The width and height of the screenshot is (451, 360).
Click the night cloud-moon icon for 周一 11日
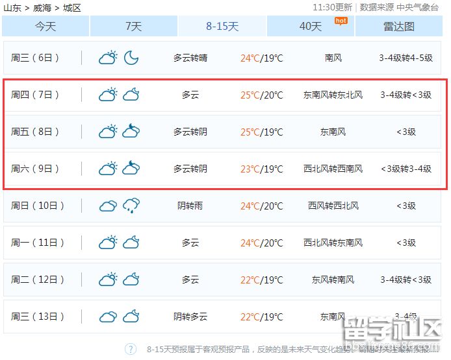pyautogui.click(x=131, y=243)
